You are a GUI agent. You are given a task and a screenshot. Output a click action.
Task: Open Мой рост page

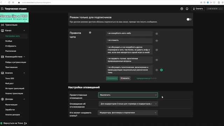tap(9, 83)
